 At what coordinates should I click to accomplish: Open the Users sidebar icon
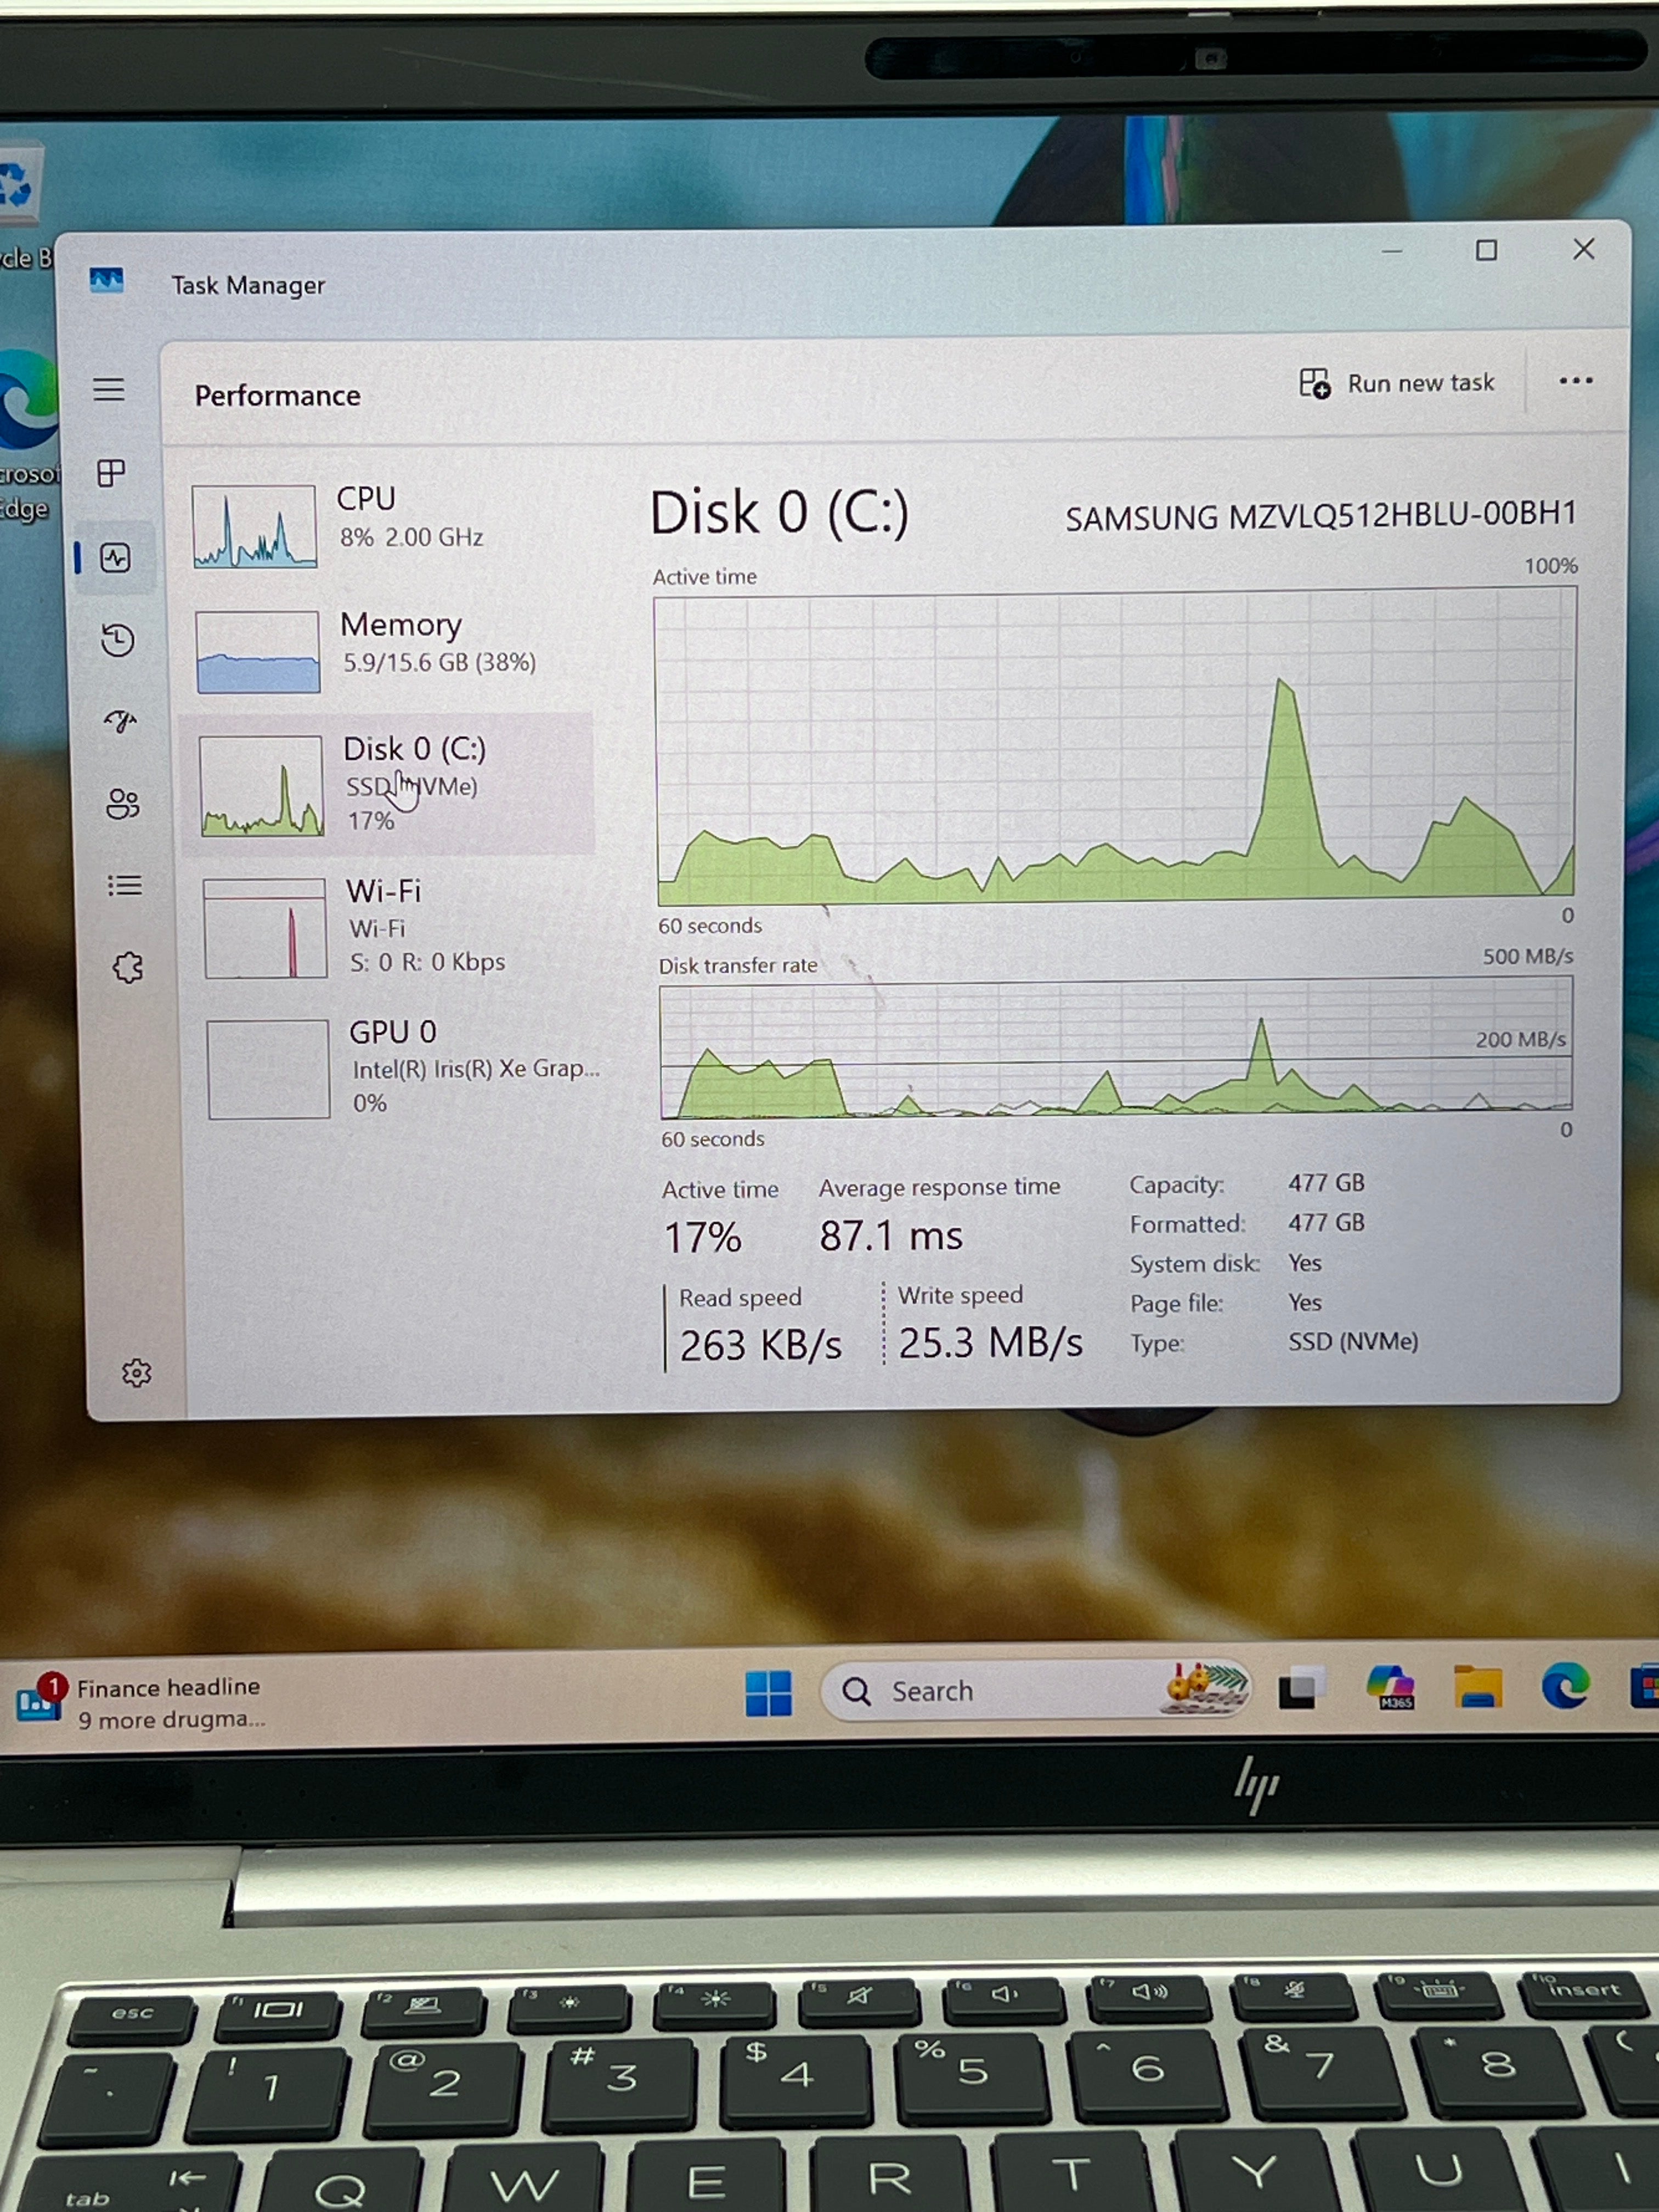click(123, 803)
